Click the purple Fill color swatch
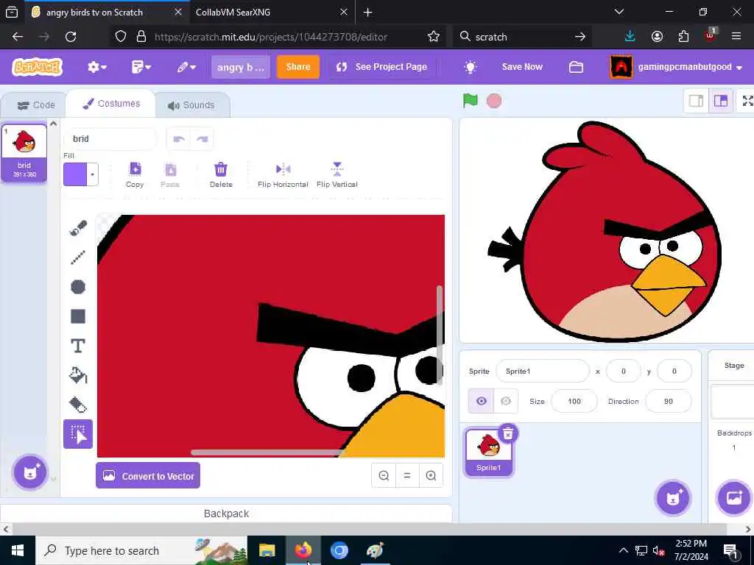Viewport: 754px width, 565px height. [76, 174]
